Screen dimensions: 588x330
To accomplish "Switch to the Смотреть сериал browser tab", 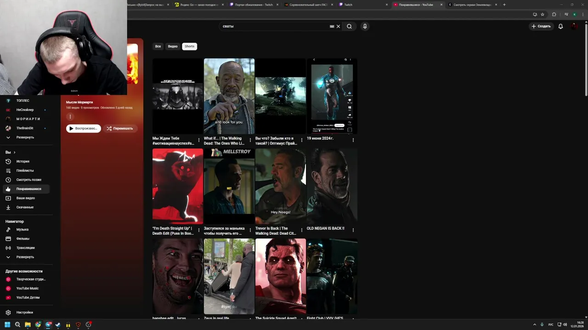I will (472, 5).
